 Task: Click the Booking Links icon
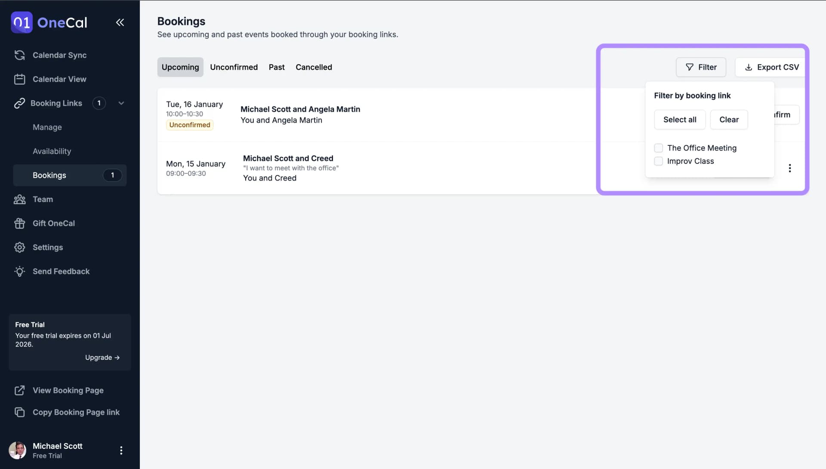(x=19, y=103)
